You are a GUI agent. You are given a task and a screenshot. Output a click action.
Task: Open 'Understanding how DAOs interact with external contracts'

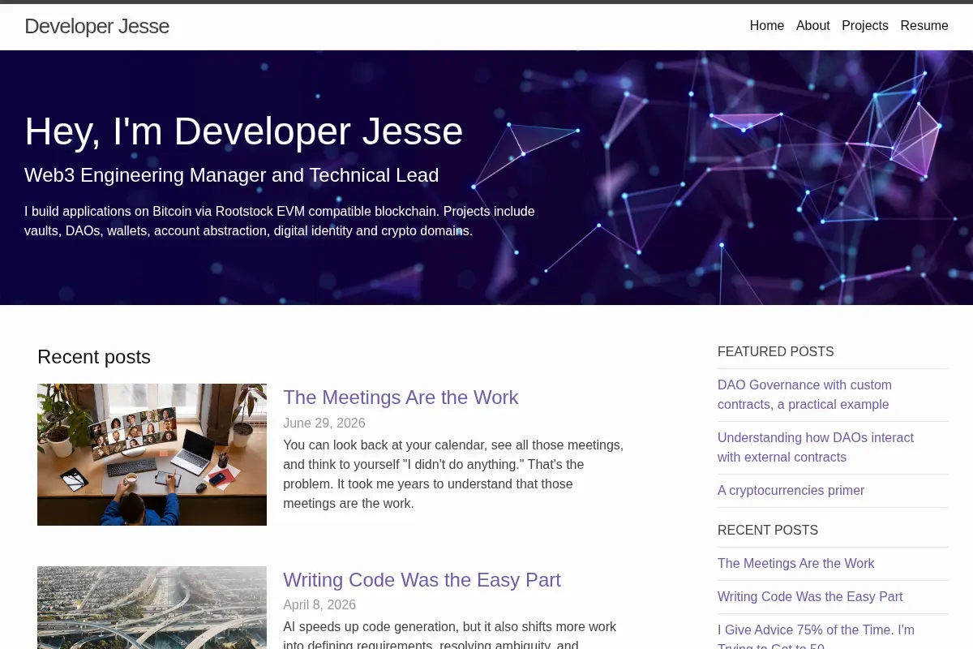click(x=816, y=447)
